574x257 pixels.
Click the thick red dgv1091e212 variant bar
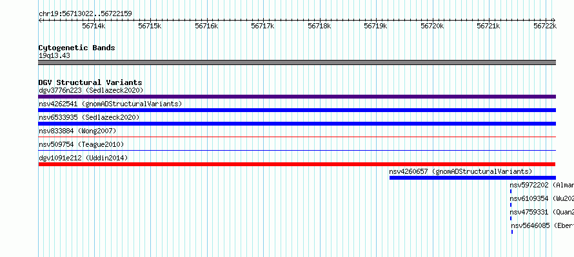click(x=297, y=164)
